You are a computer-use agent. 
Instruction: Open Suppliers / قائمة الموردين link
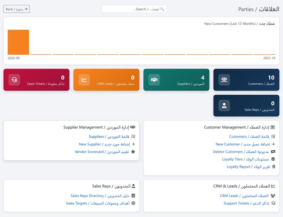click(109, 136)
